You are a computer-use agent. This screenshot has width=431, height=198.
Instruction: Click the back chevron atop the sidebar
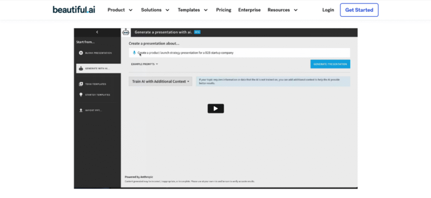97,32
